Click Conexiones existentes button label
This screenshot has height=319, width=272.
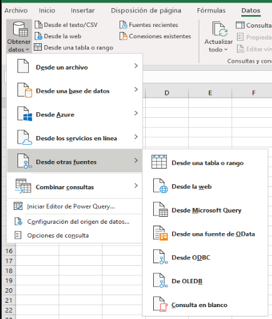click(160, 36)
